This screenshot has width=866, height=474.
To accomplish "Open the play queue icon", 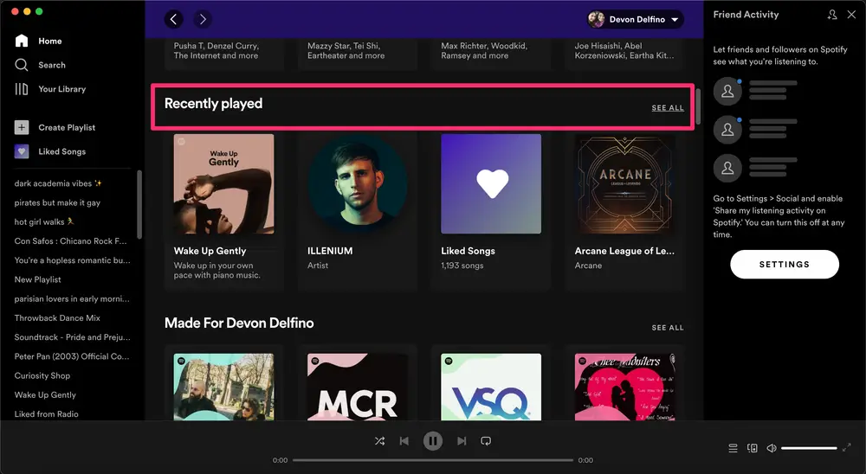I will pos(733,448).
